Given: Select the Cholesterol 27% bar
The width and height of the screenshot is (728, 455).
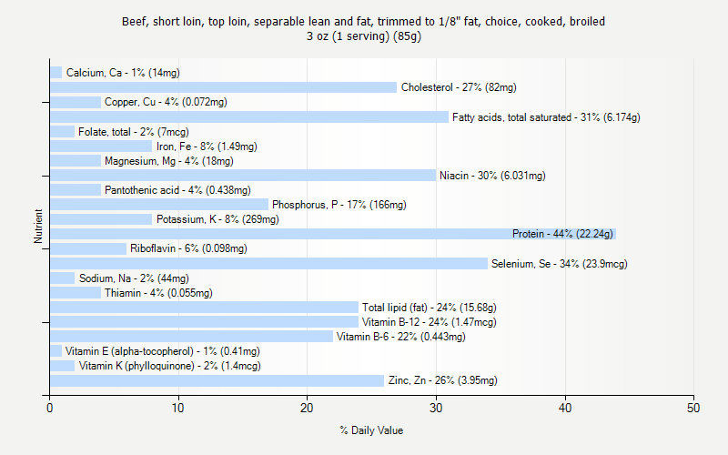Looking at the screenshot, I should coord(223,87).
